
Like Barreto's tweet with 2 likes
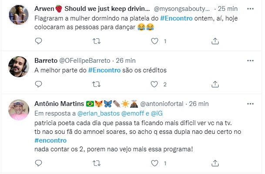click(154, 84)
